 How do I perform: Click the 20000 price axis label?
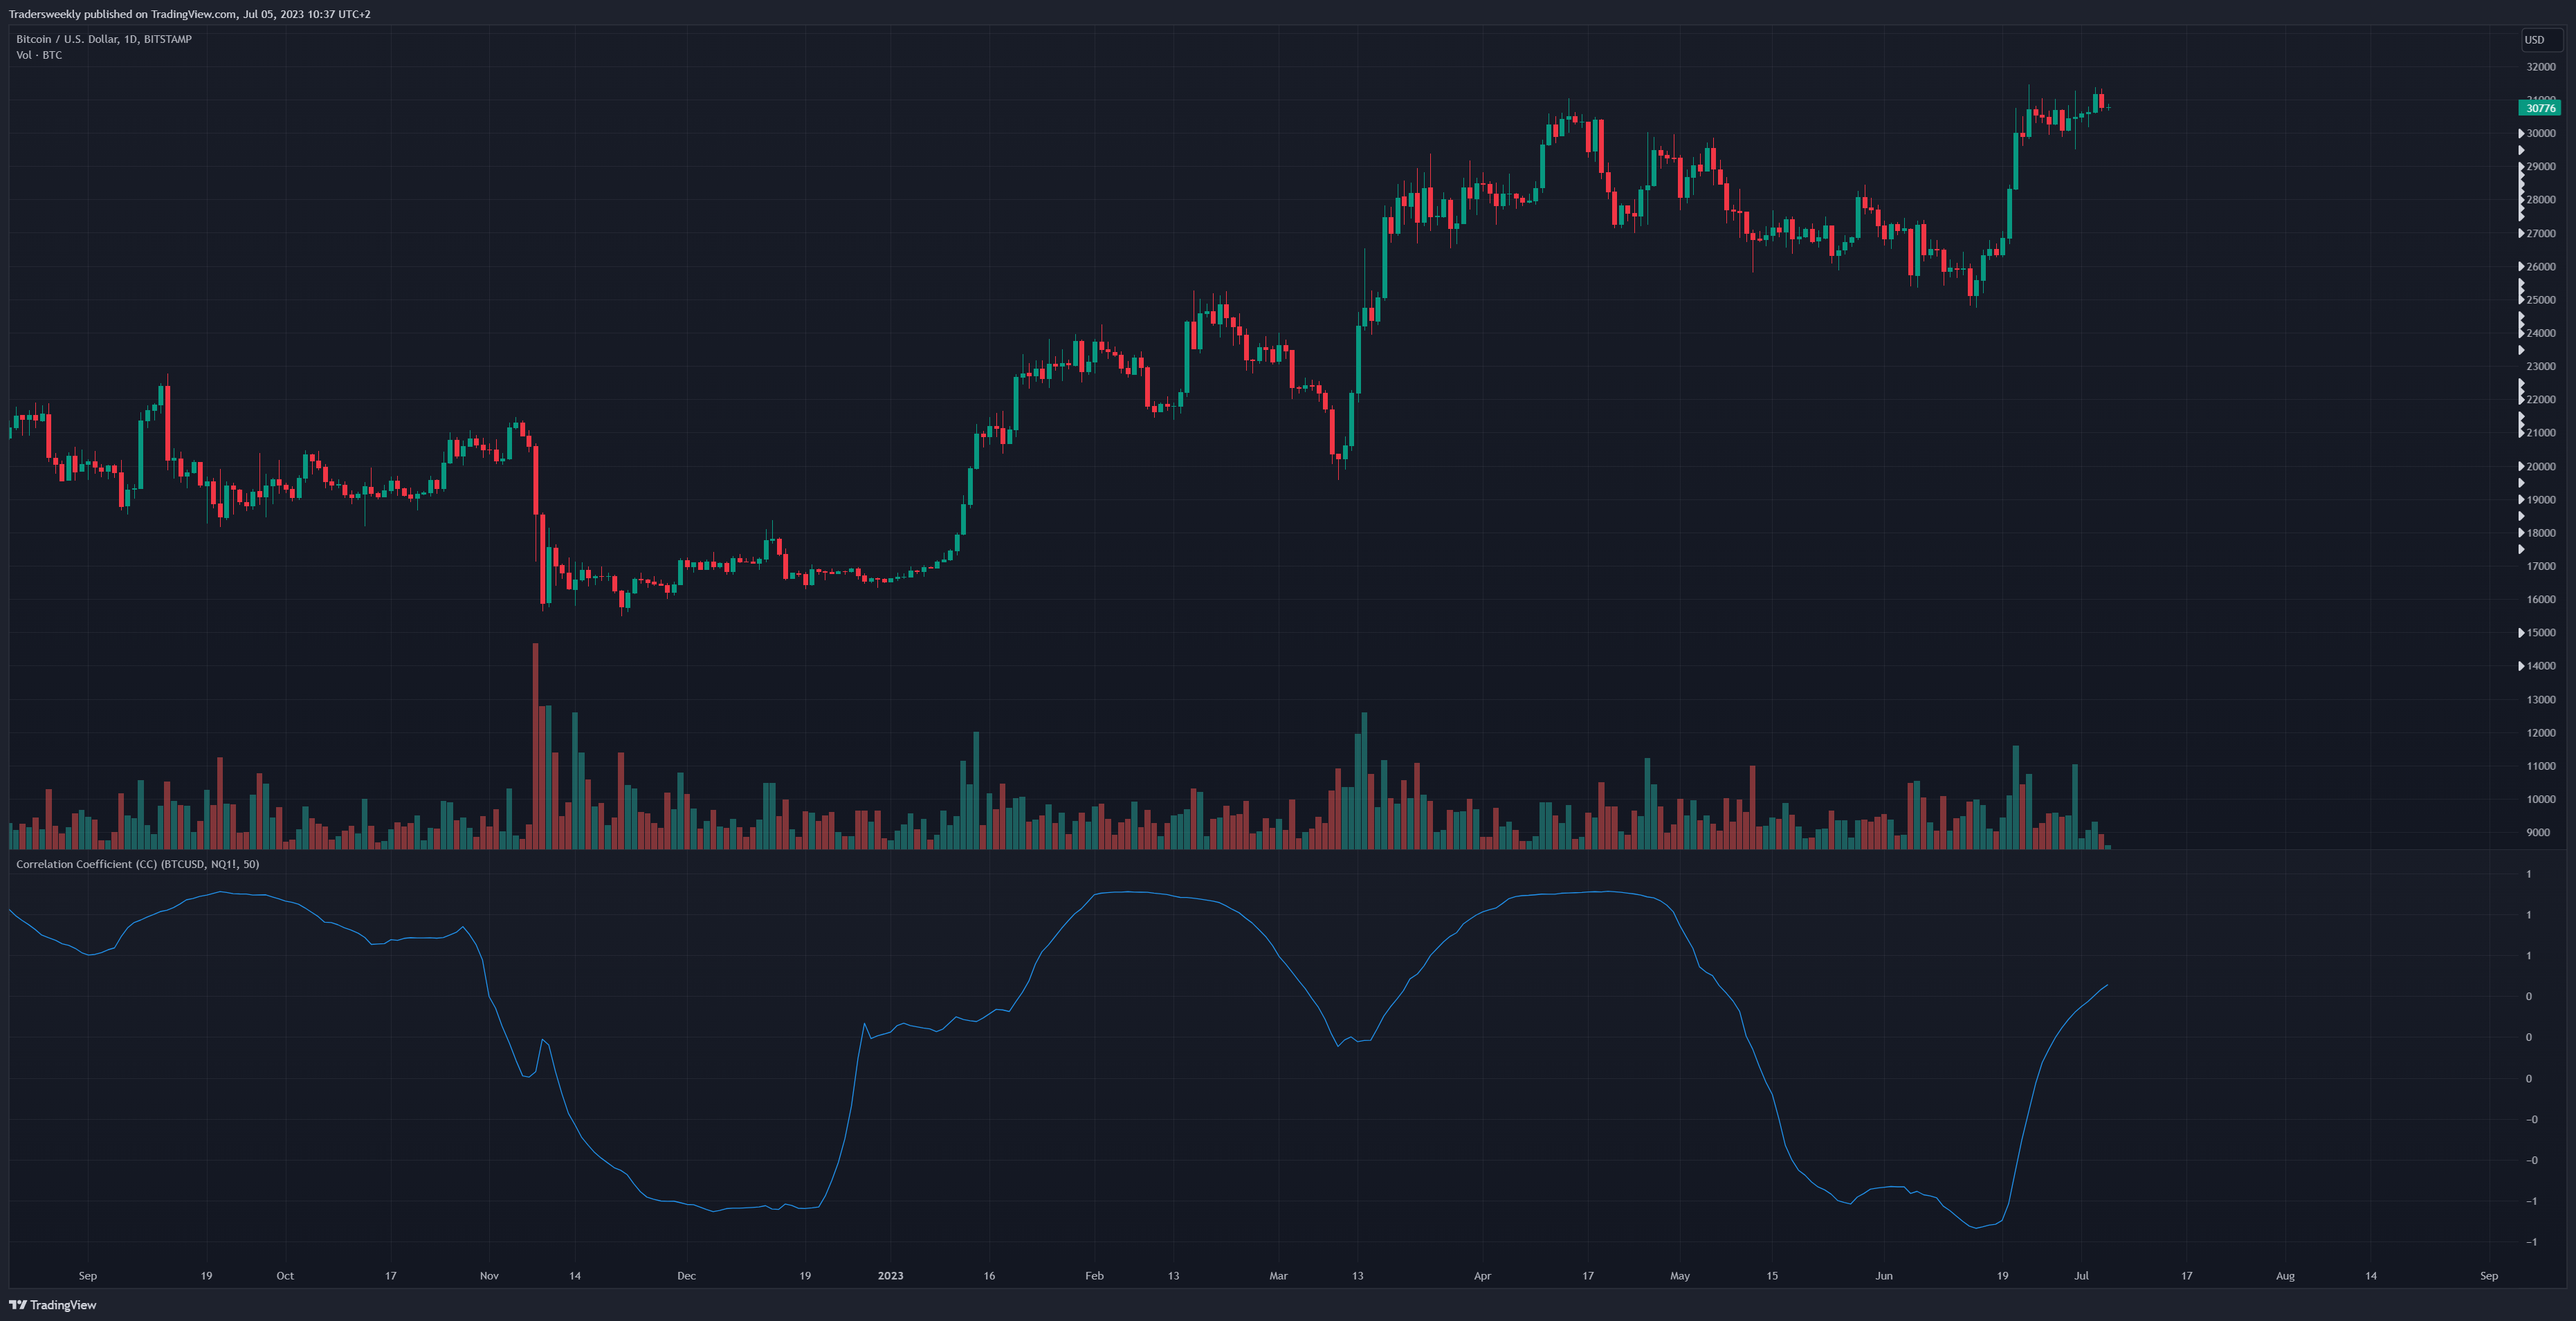pyautogui.click(x=2541, y=467)
